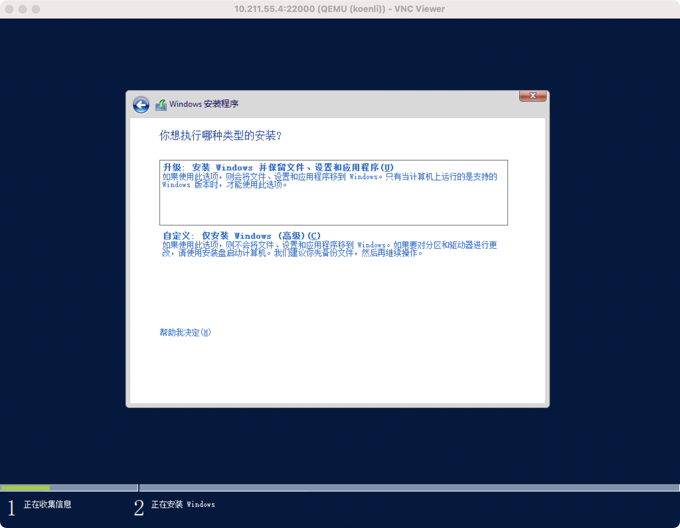Open the 帮助我决定(H) help link

[x=185, y=332]
